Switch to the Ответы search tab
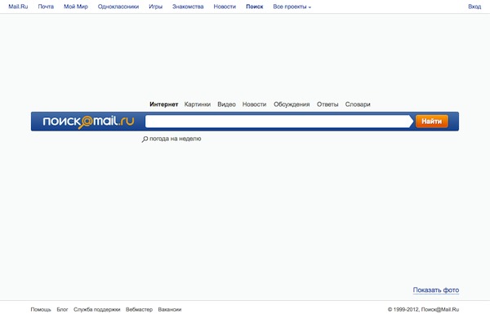Viewport: 490px width, 336px height. point(327,104)
